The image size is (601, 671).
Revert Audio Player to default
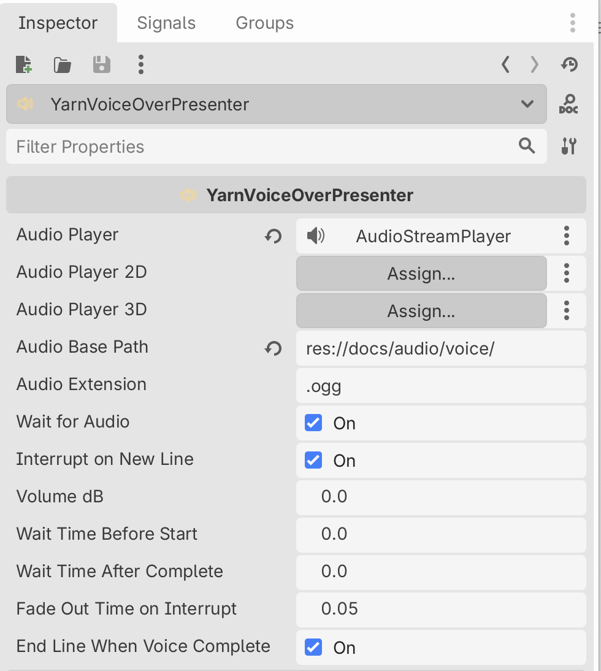[x=273, y=236]
